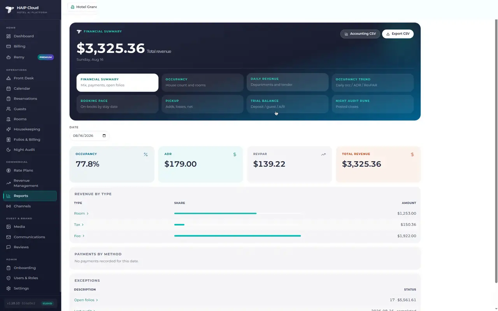The height and width of the screenshot is (311, 498).
Task: Click the page vertical scrollbar
Action: (x=496, y=151)
